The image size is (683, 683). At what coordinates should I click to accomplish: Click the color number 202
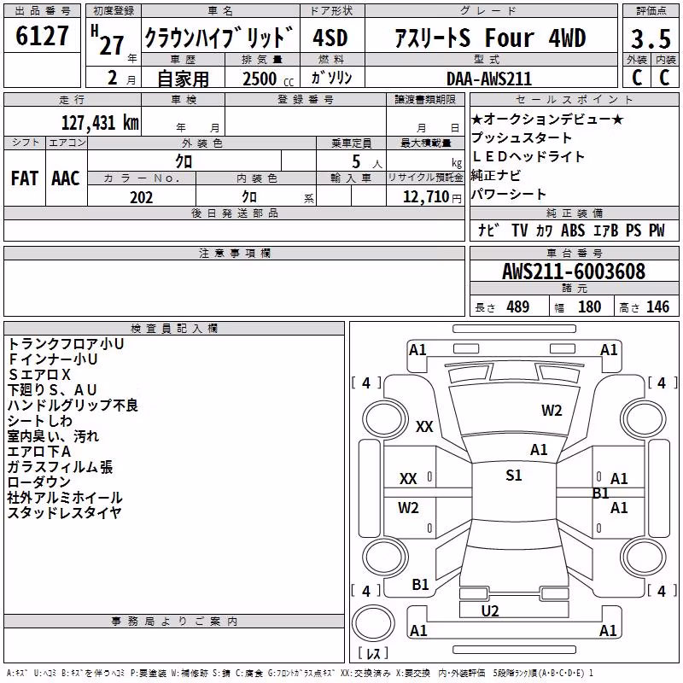(142, 197)
